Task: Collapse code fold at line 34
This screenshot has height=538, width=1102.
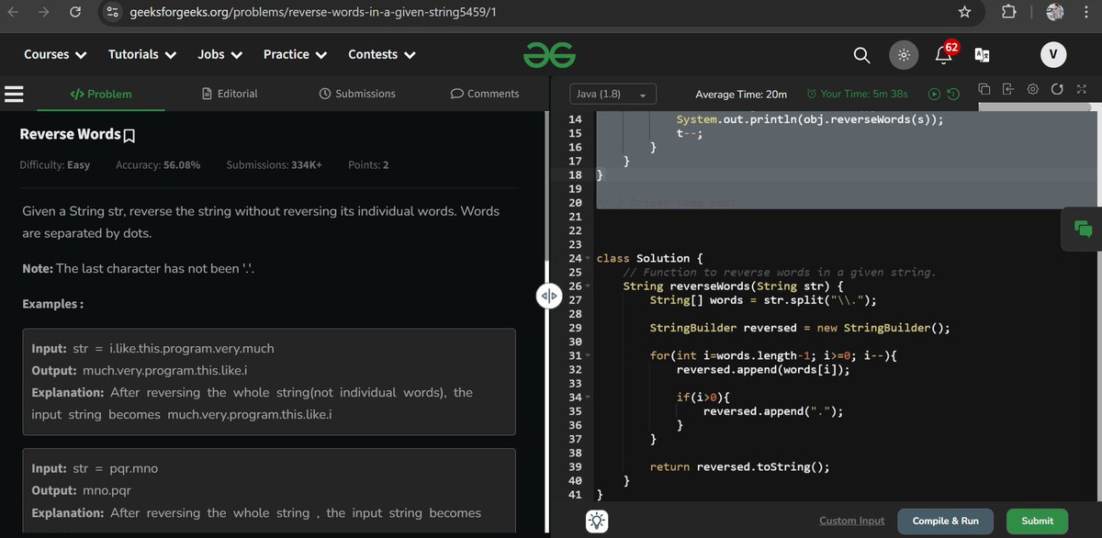Action: [587, 398]
